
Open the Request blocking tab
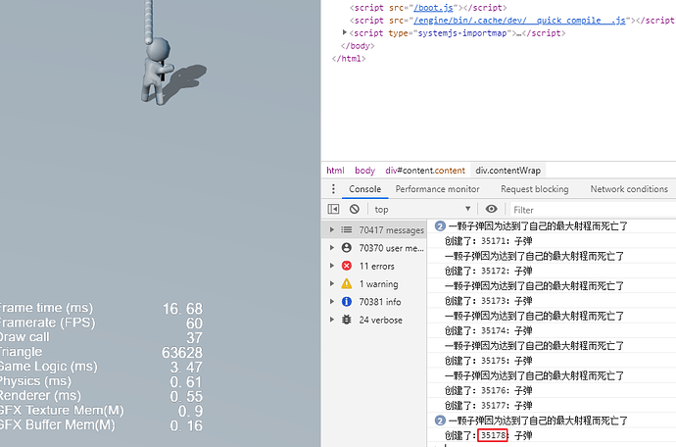pyautogui.click(x=534, y=189)
